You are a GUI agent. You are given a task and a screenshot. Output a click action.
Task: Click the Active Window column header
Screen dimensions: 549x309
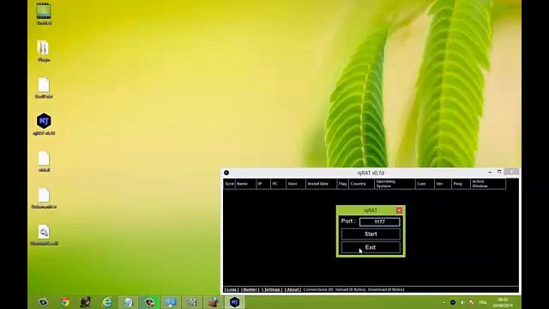click(x=488, y=184)
